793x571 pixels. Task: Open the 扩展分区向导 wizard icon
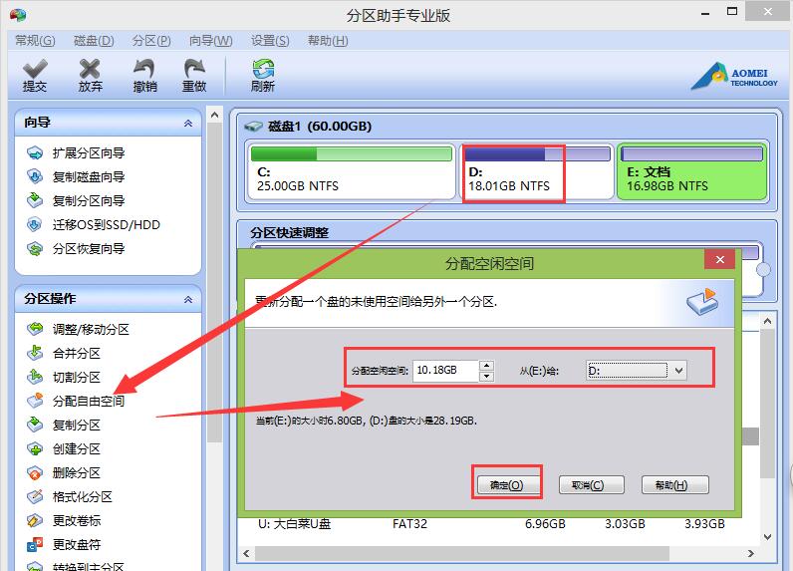[35, 152]
